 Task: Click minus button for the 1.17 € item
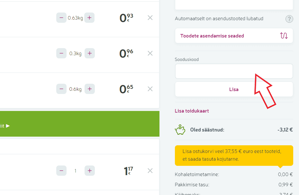pos(61,171)
